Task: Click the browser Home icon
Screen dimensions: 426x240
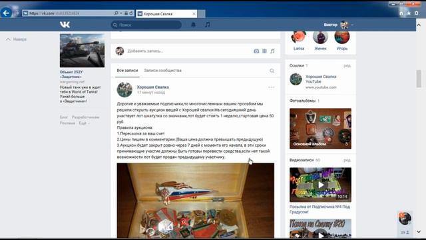Action: tap(401, 13)
